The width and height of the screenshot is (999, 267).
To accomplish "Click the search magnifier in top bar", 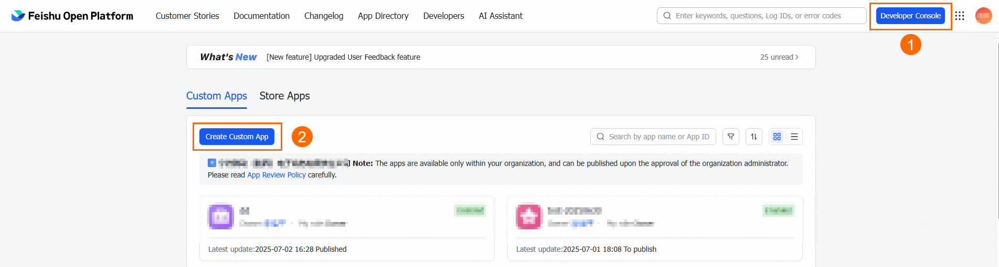I will [667, 16].
